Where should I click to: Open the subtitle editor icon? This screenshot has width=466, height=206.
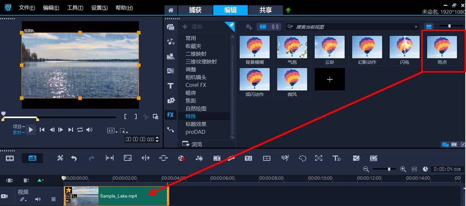pyautogui.click(x=248, y=158)
